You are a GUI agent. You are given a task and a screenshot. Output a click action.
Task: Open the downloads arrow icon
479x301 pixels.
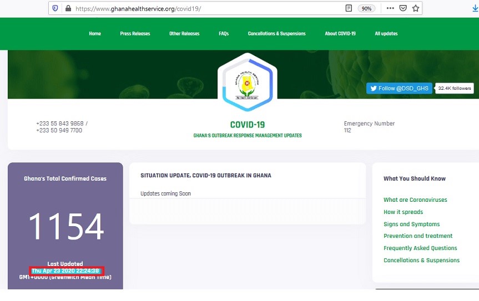(x=475, y=8)
